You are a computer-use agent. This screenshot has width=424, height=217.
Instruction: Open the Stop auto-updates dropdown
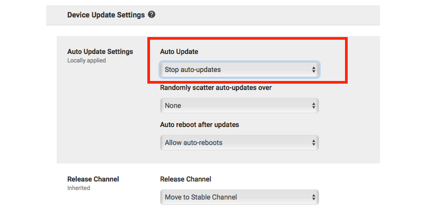click(240, 70)
